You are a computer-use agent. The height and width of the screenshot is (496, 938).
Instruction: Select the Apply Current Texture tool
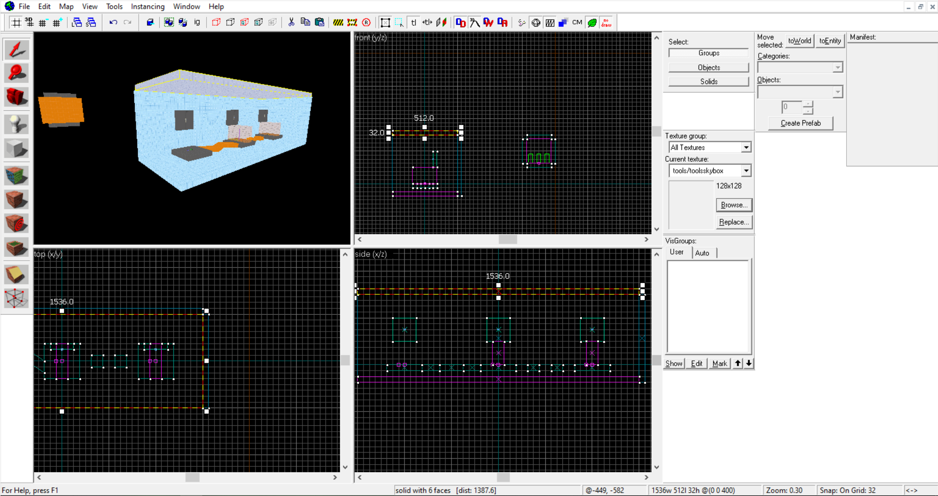[x=17, y=200]
